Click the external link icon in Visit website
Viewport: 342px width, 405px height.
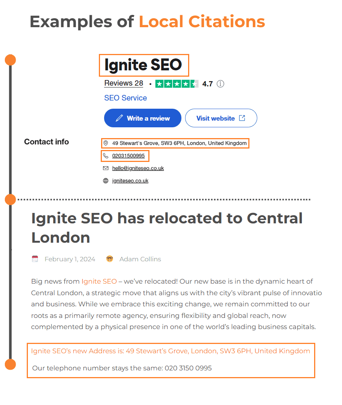[x=242, y=118]
